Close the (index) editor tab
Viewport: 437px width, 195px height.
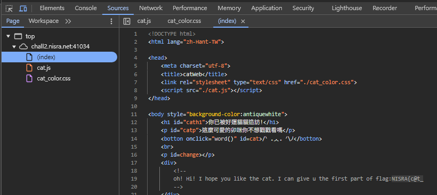point(242,21)
